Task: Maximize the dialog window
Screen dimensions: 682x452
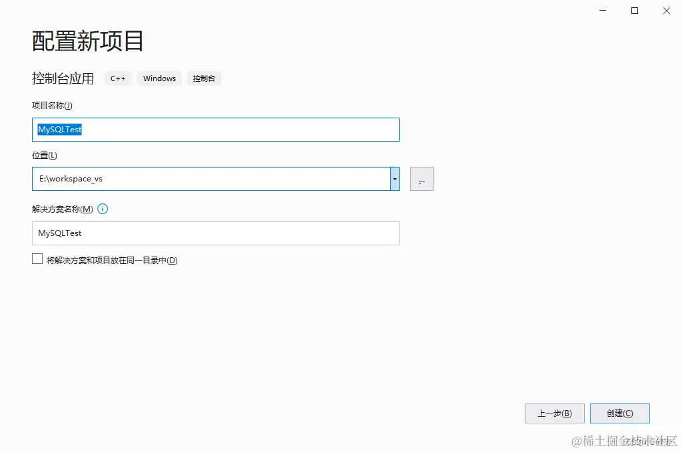Action: click(634, 11)
